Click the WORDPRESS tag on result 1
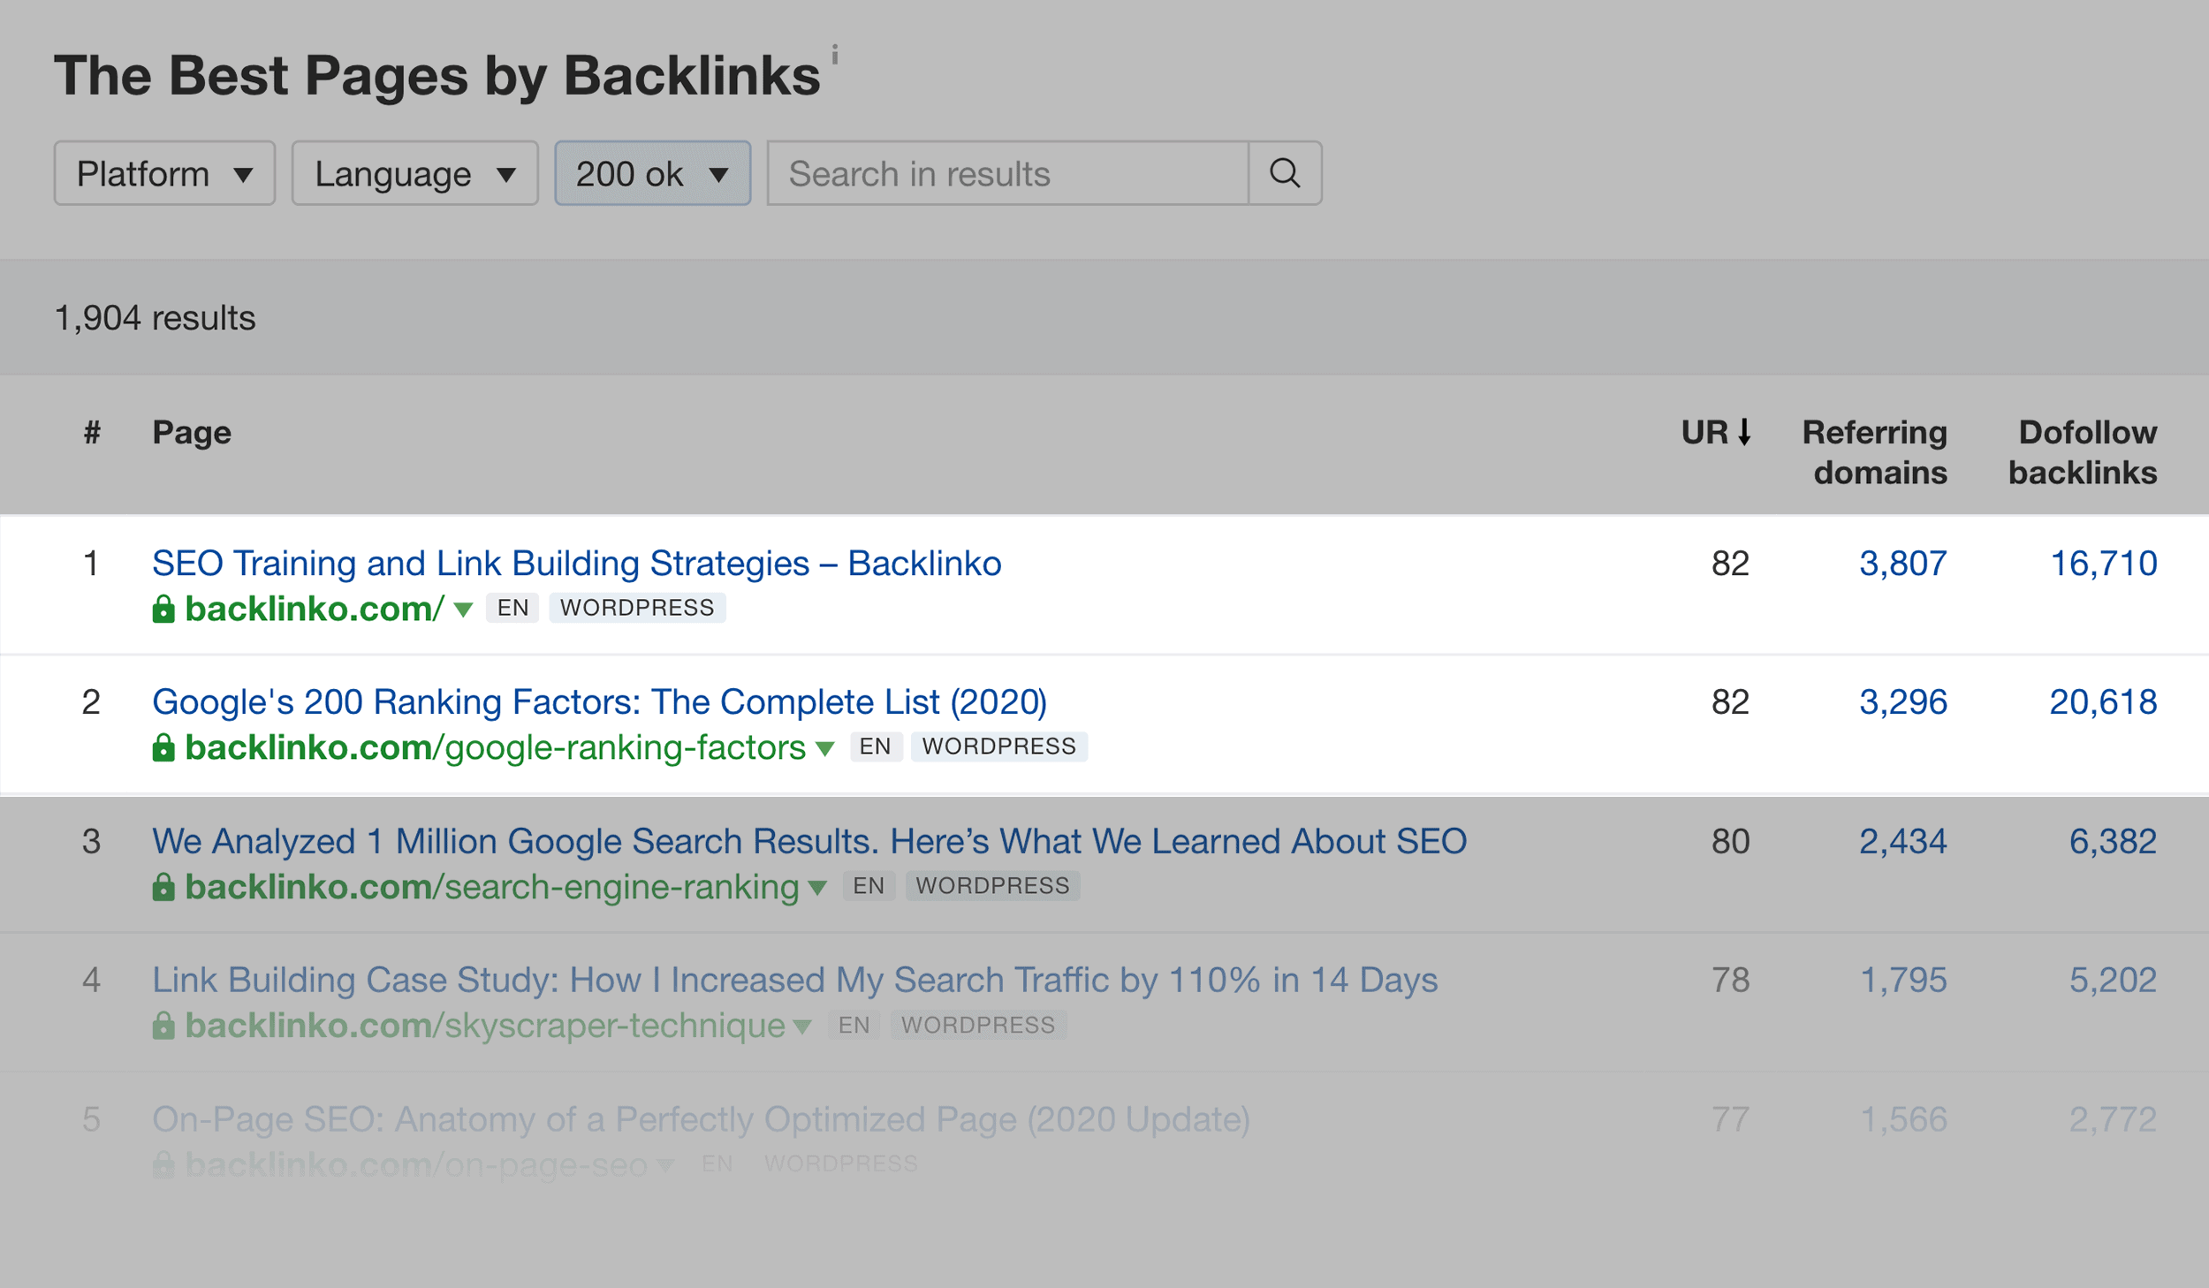Image resolution: width=2209 pixels, height=1288 pixels. point(638,607)
